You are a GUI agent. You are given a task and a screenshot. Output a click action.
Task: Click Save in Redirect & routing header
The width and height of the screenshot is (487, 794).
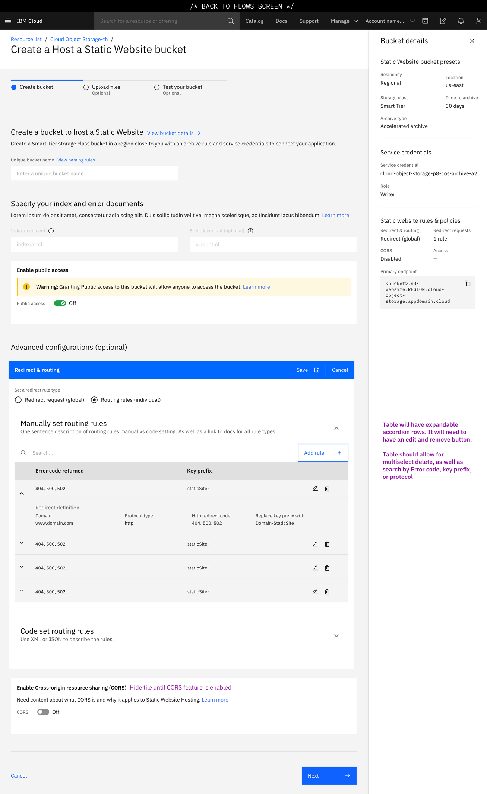[x=302, y=370]
